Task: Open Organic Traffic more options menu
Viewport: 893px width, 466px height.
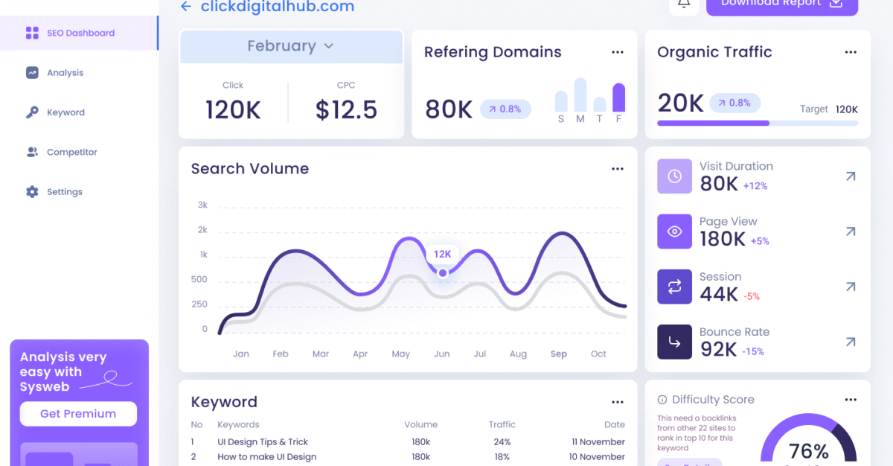Action: coord(851,52)
